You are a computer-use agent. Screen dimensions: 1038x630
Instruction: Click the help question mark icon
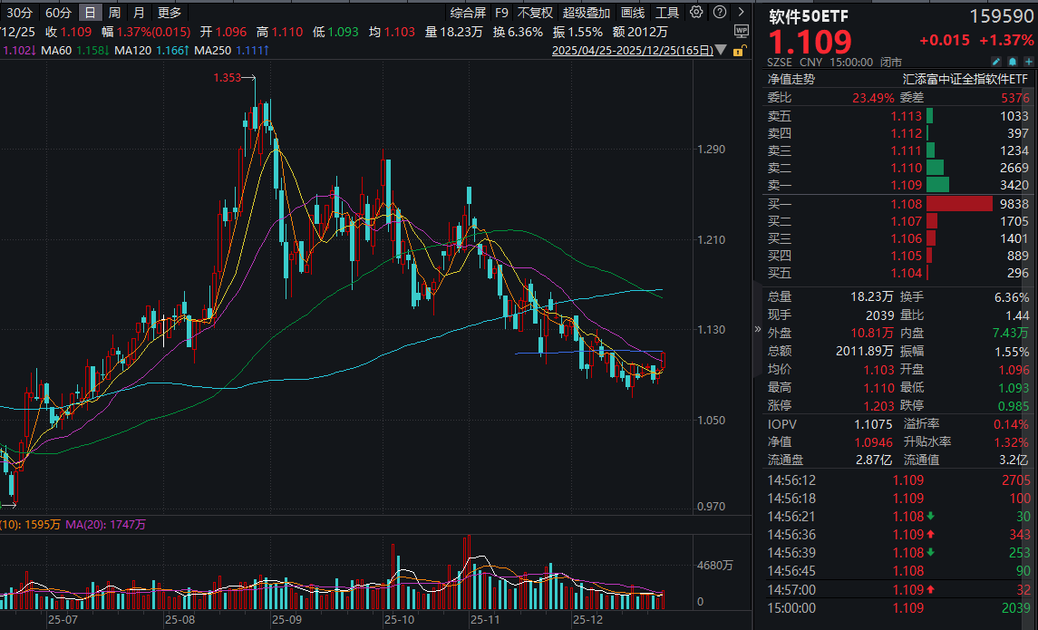pos(719,12)
